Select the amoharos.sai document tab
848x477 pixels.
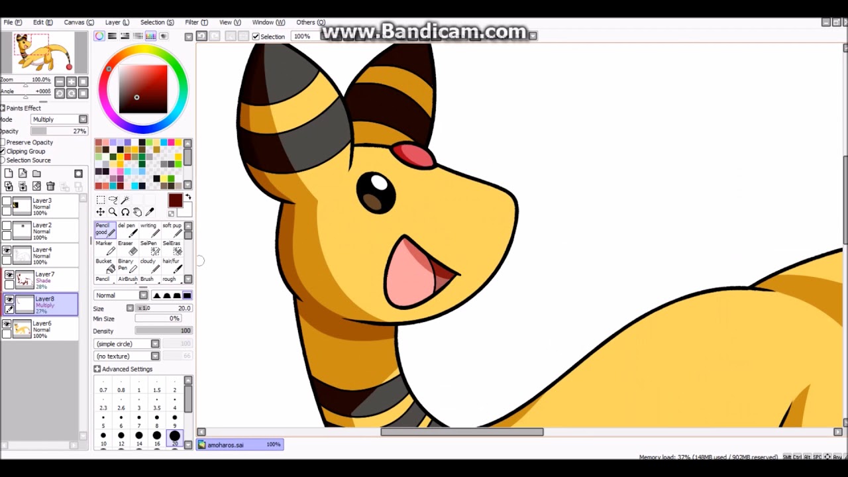[241, 445]
